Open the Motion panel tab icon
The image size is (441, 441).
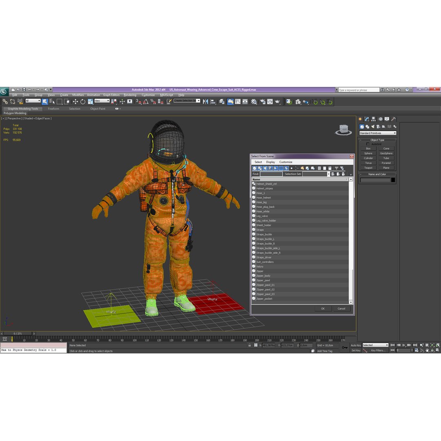381,119
